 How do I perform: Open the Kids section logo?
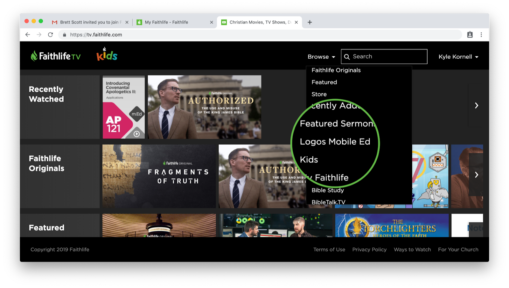(x=107, y=54)
